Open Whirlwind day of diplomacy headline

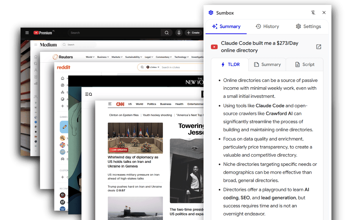coord(133,162)
